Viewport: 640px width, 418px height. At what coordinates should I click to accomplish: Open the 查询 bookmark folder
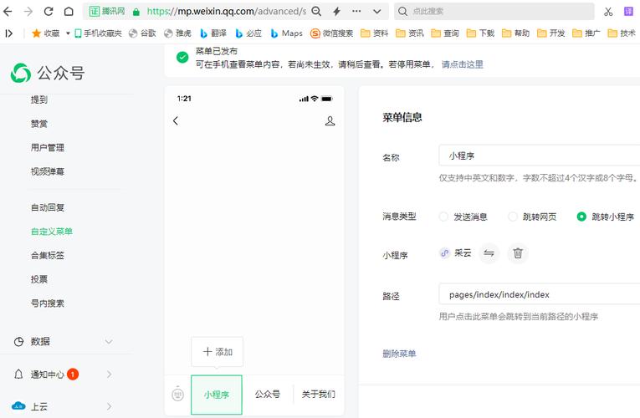[445, 33]
